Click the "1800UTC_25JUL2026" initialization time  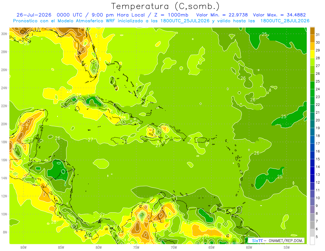185,21
